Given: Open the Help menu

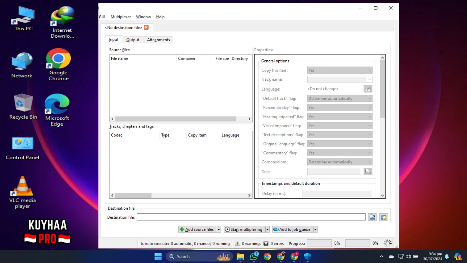Looking at the screenshot, I should [x=160, y=17].
